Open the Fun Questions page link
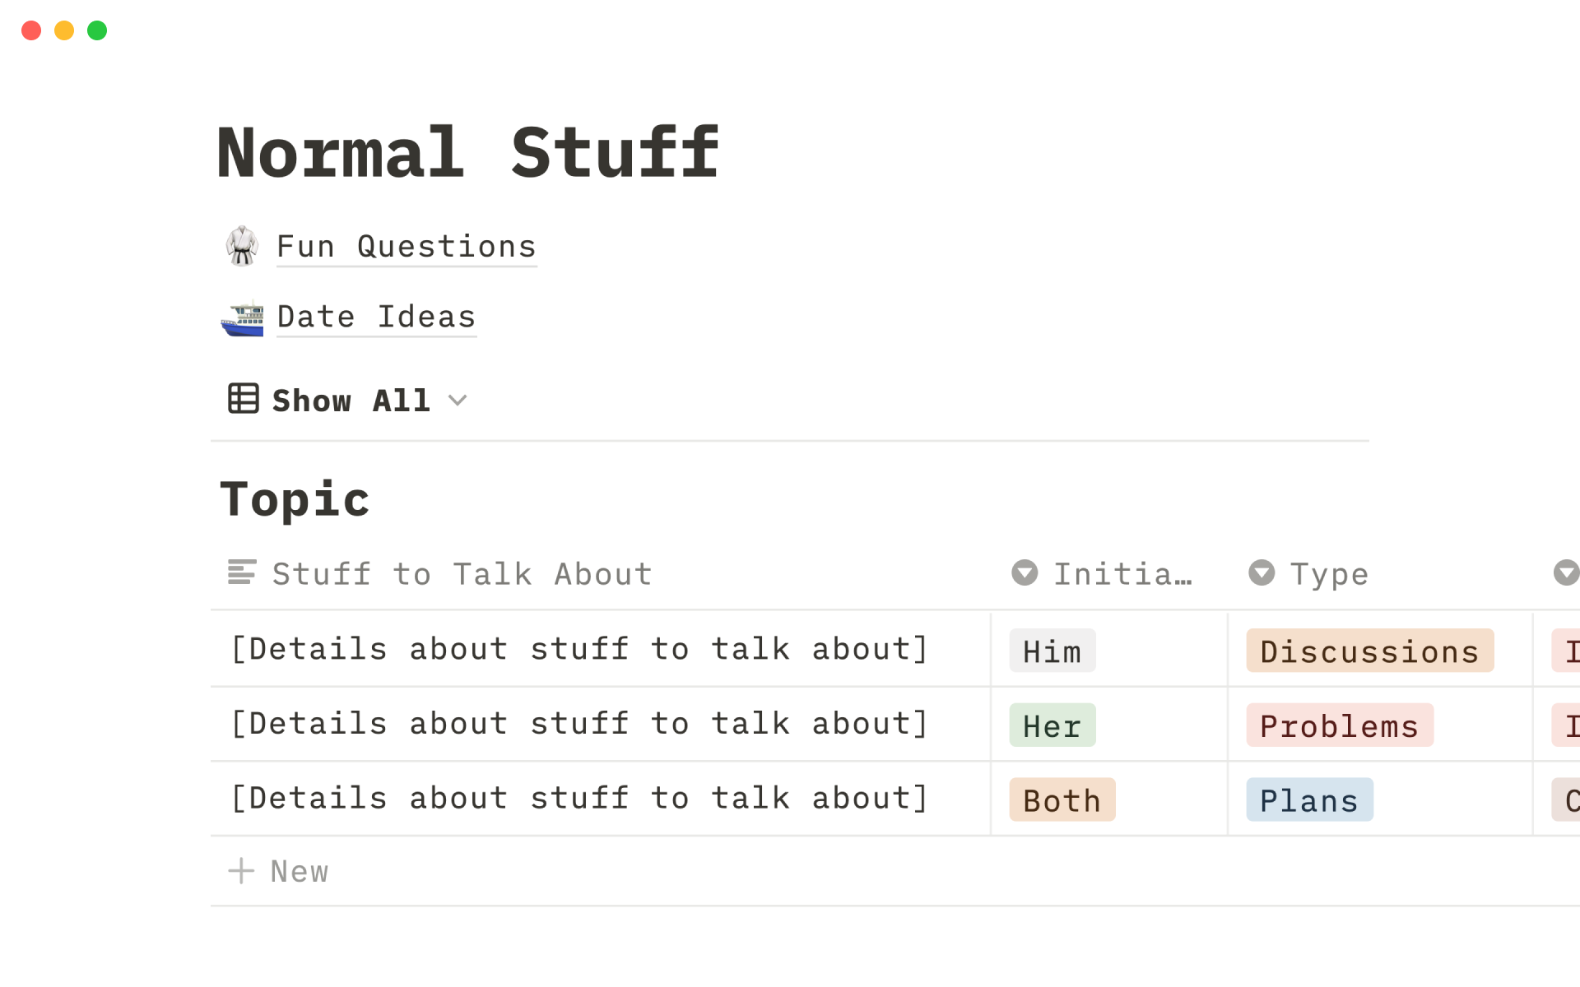This screenshot has height=987, width=1580. click(x=406, y=247)
